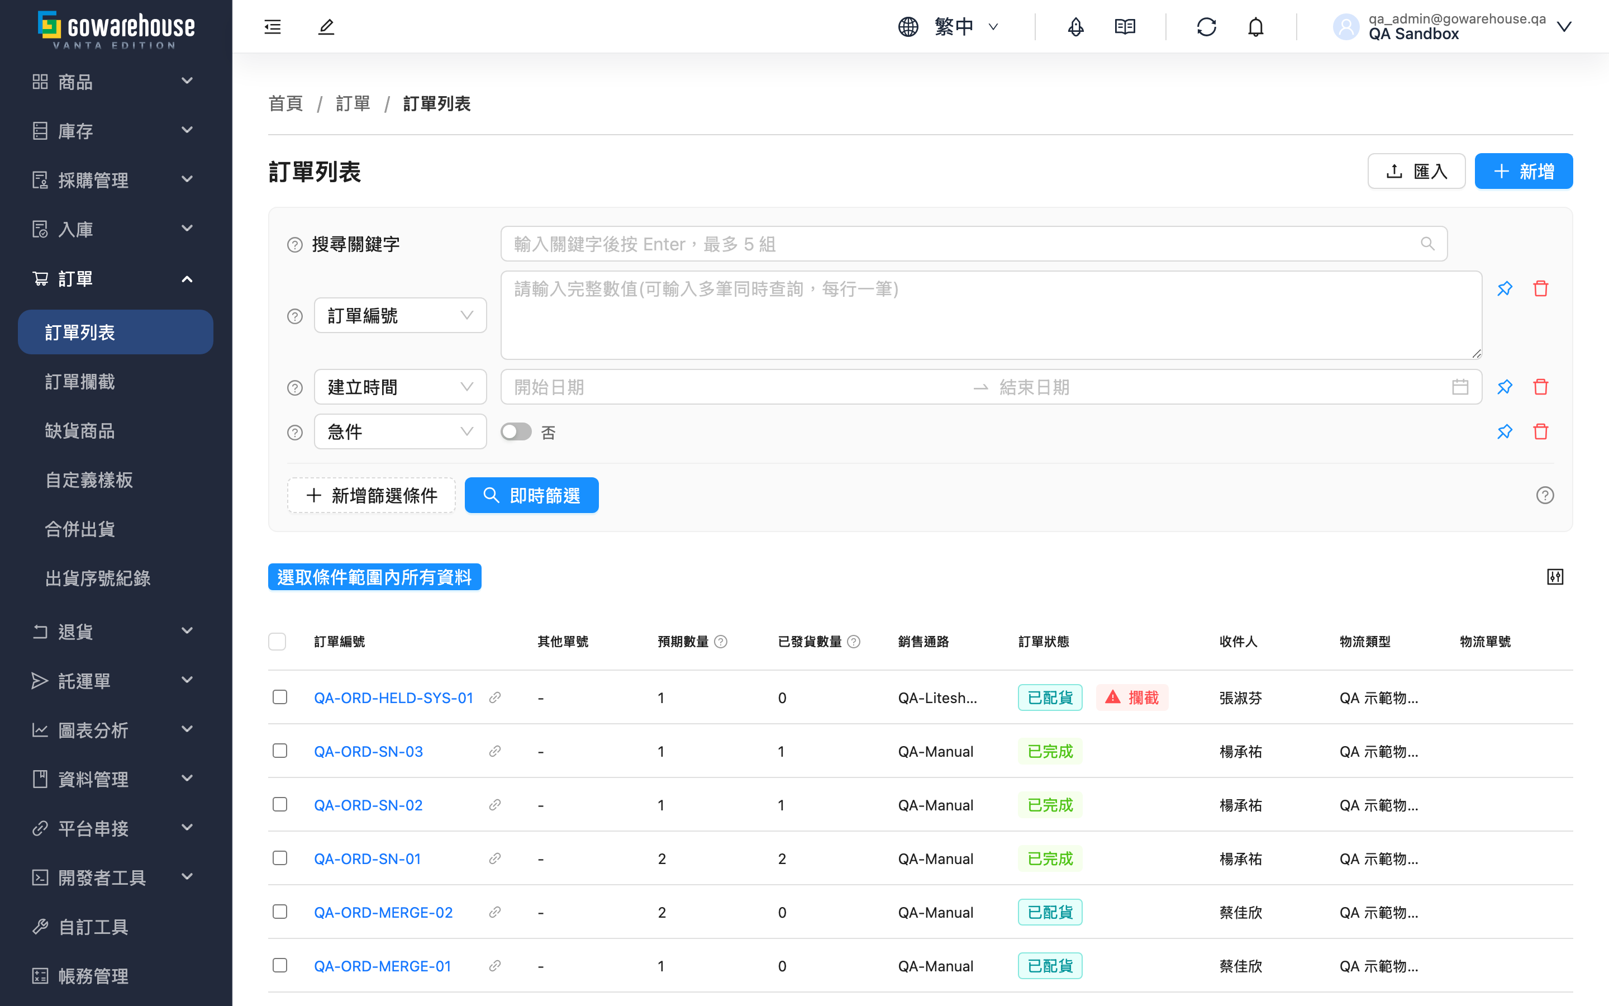Screen dimensions: 1609x1006
Task: Toggle the 急件 switch on
Action: click(516, 432)
